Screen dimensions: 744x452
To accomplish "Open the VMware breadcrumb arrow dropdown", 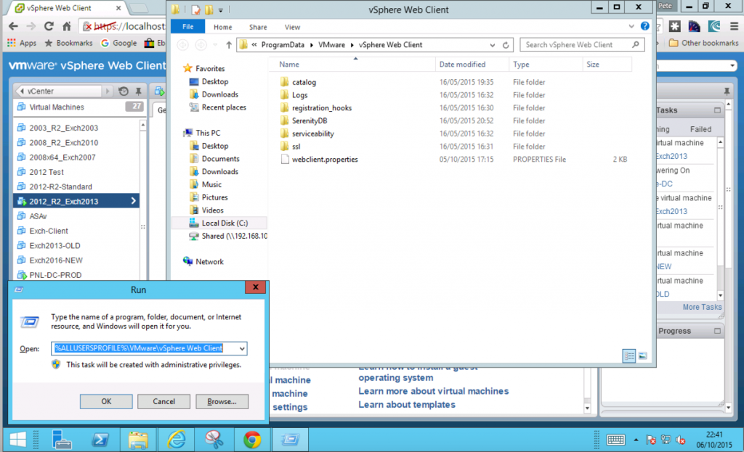I will click(x=352, y=44).
